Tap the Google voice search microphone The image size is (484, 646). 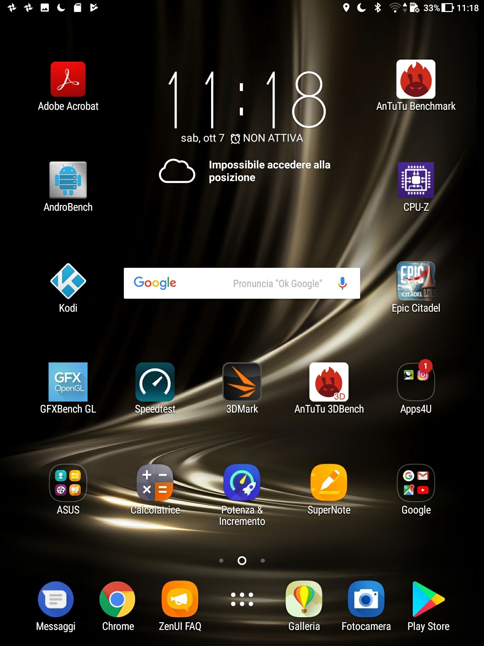[343, 283]
